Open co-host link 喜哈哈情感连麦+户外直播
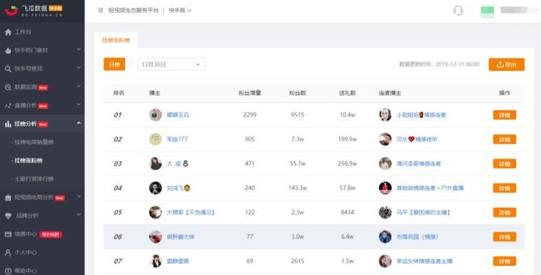541x275 pixels. point(430,188)
